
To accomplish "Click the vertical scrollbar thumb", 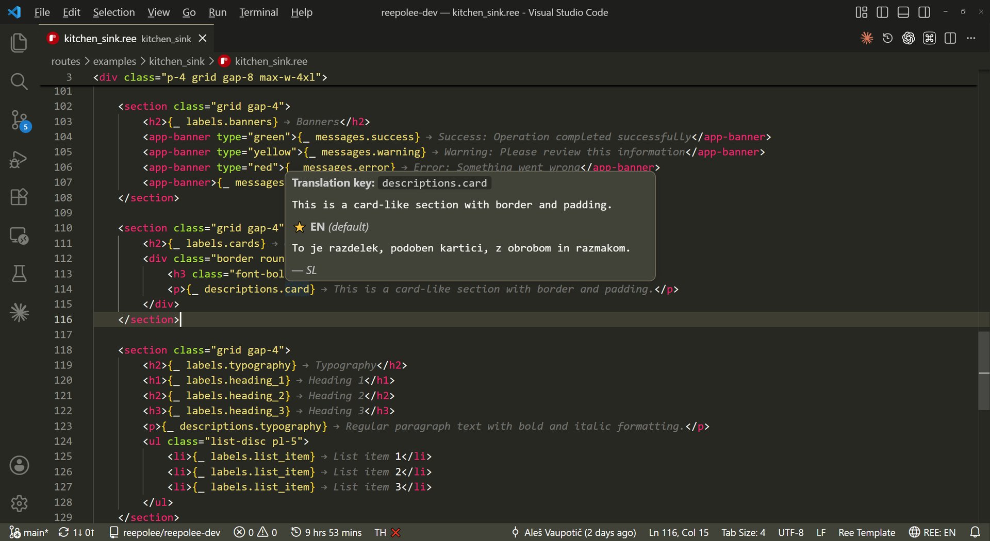I will tap(984, 370).
